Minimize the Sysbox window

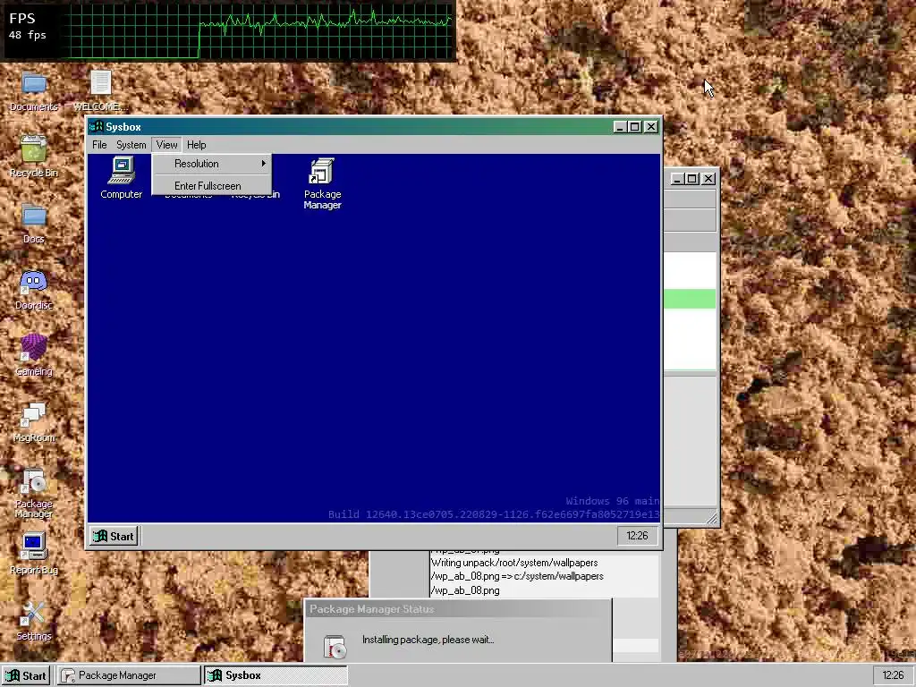pos(621,127)
